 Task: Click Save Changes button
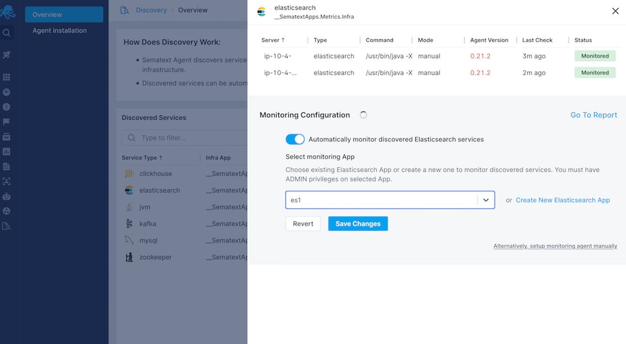click(x=358, y=224)
